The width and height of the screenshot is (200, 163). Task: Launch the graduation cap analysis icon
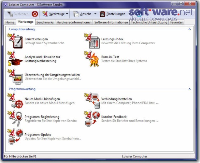pyautogui.click(x=16, y=59)
